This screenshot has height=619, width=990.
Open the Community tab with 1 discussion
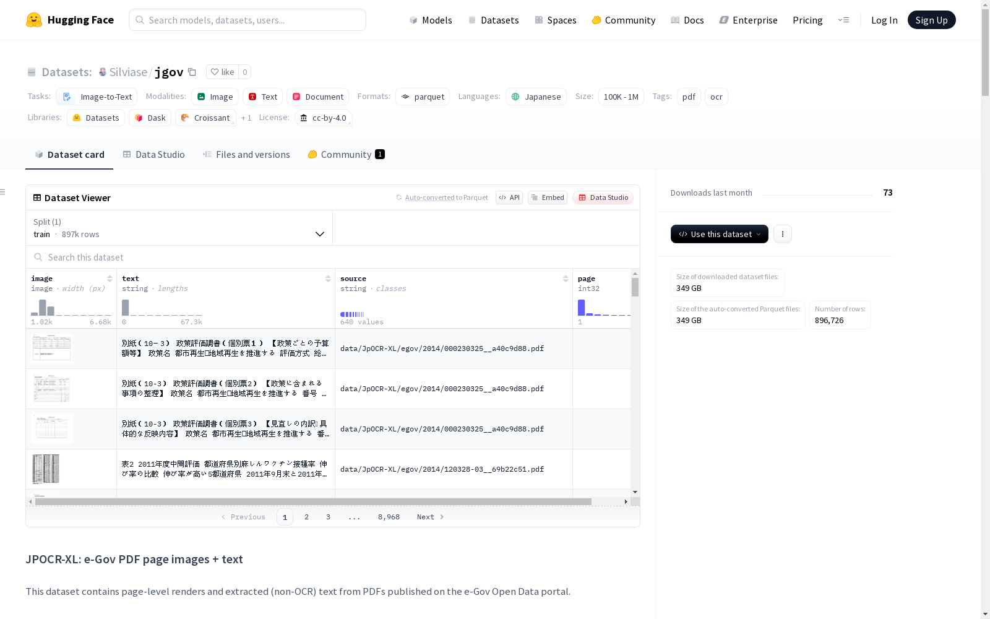[x=346, y=154]
